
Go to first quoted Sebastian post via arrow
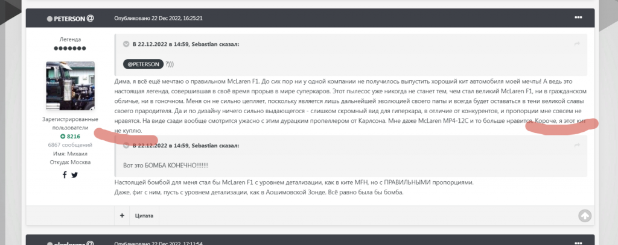tap(577, 44)
